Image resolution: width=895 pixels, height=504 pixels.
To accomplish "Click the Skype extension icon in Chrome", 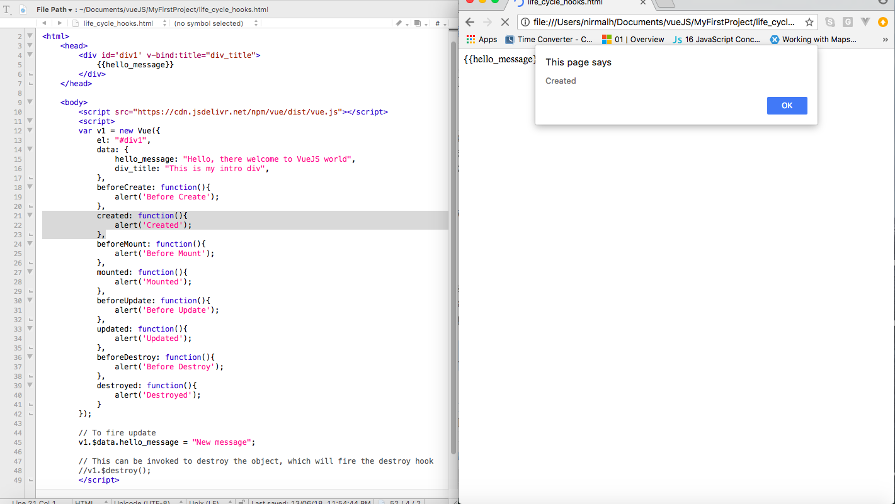I will 830,22.
